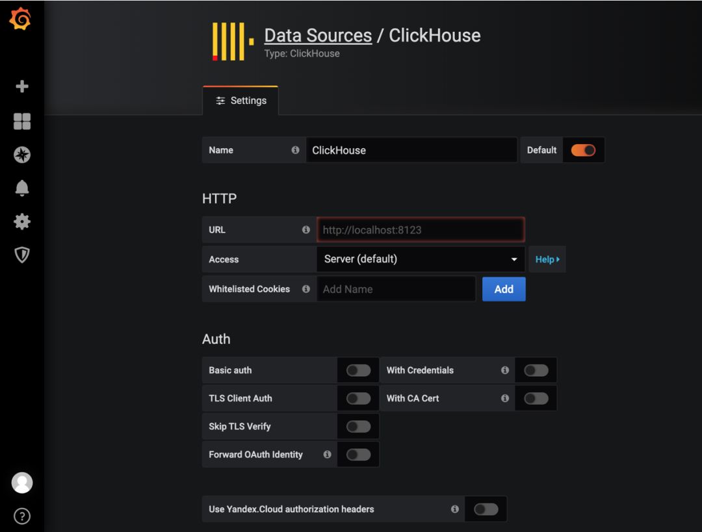This screenshot has width=702, height=532.
Task: Select the Settings tab
Action: point(241,101)
